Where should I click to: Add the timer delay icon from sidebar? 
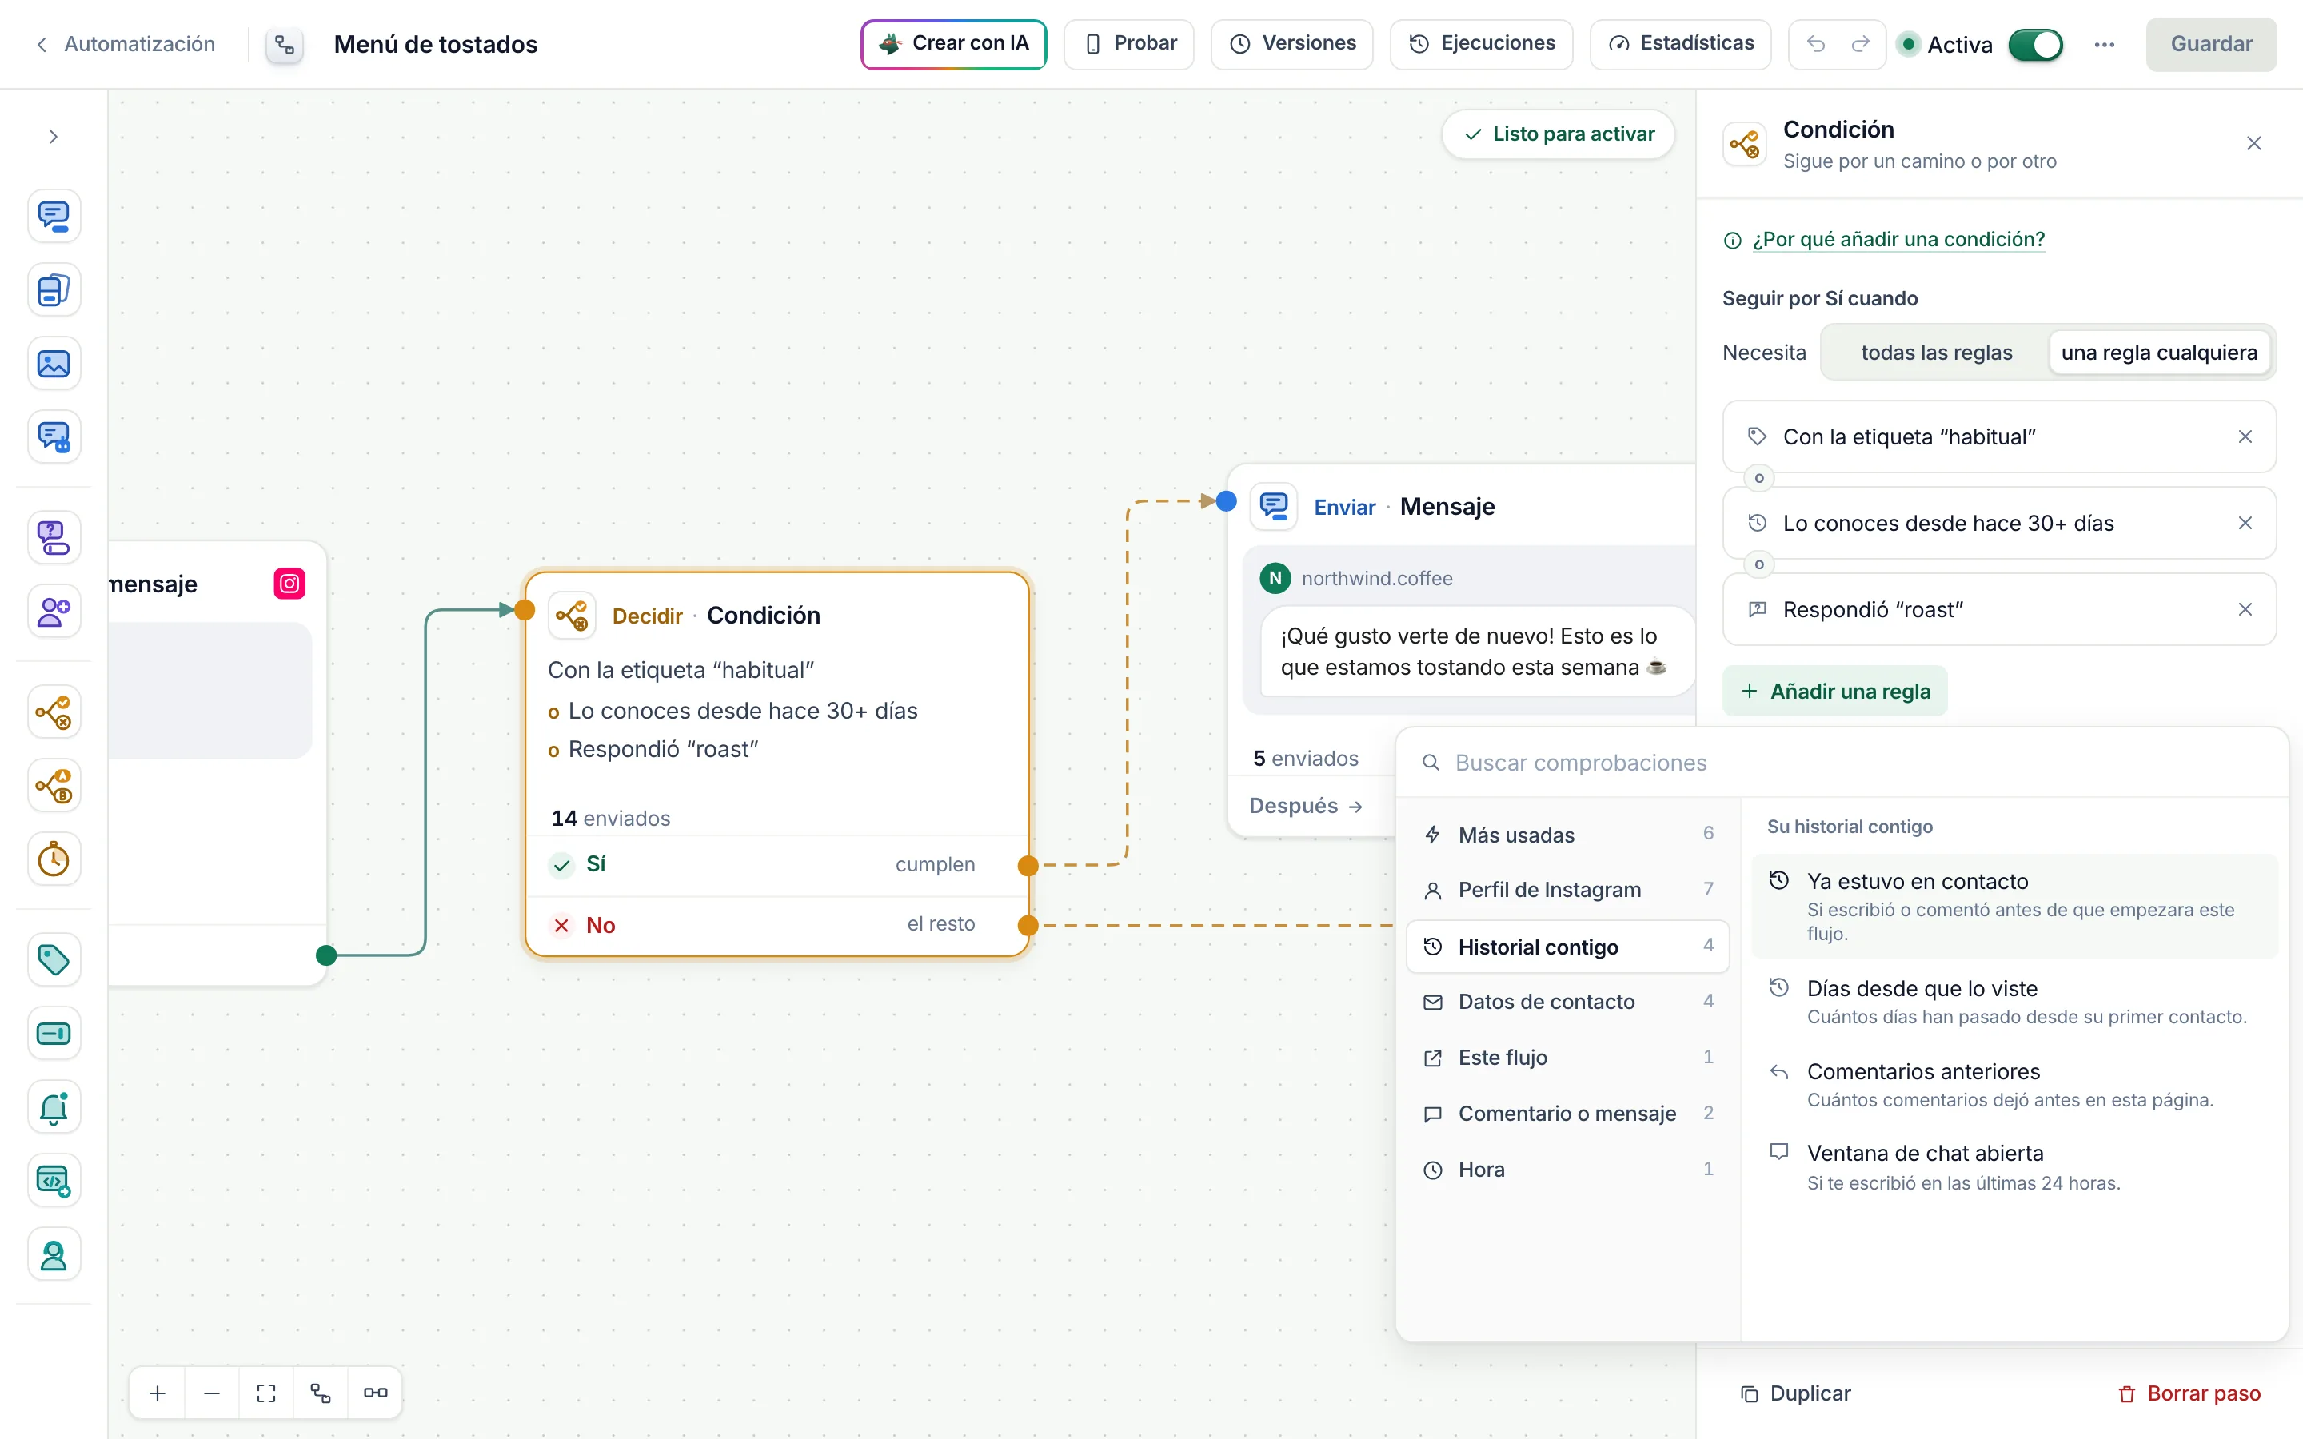[54, 859]
